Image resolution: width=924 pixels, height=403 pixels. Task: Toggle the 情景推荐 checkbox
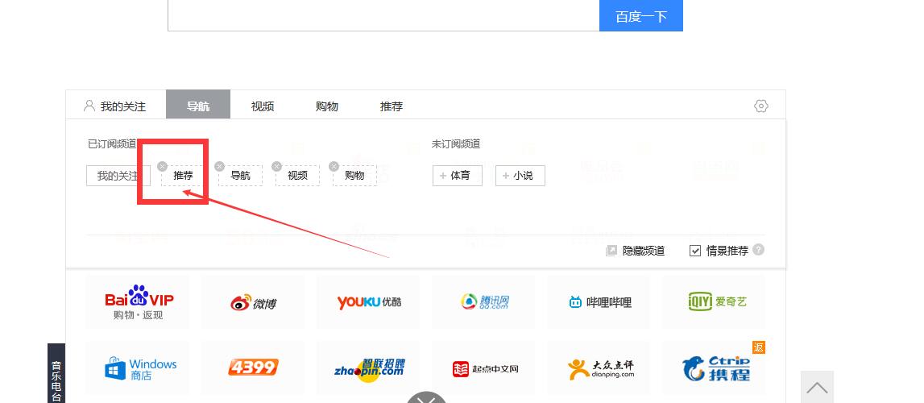[695, 251]
